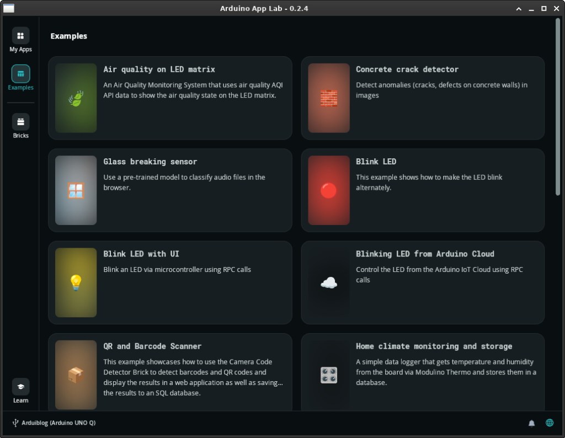
Task: Open the Bricks sidebar section
Action: point(20,122)
